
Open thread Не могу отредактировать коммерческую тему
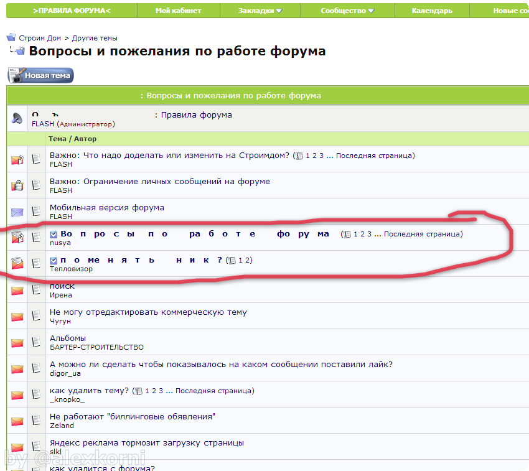click(x=148, y=312)
